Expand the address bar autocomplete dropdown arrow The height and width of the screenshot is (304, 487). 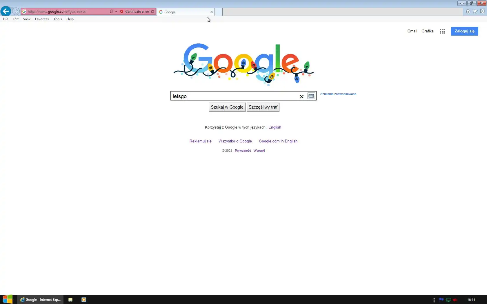[x=116, y=12]
